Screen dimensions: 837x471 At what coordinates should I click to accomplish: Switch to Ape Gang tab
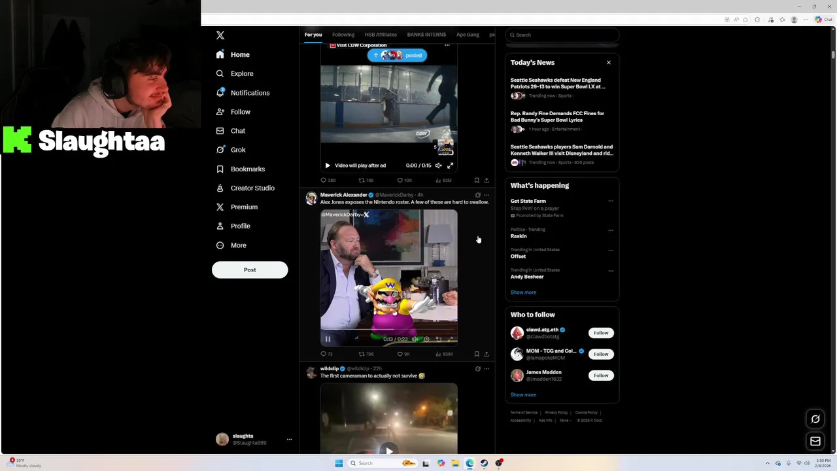(468, 35)
